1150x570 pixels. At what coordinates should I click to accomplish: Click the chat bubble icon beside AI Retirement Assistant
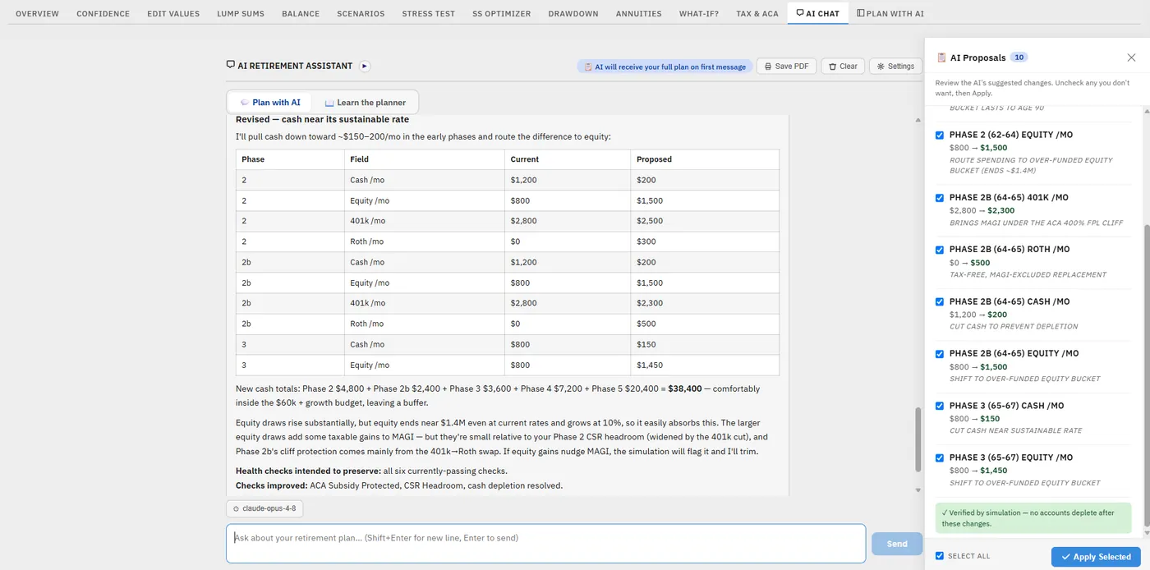click(231, 66)
